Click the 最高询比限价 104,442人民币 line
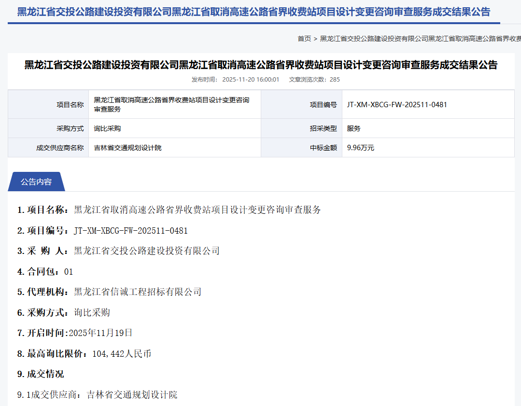The image size is (521, 406). (84, 354)
